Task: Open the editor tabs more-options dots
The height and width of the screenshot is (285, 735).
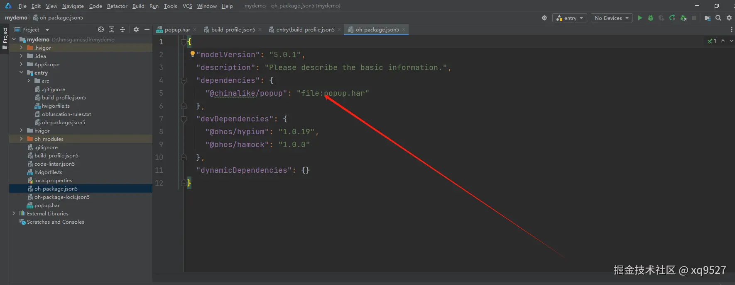Action: pos(731,29)
